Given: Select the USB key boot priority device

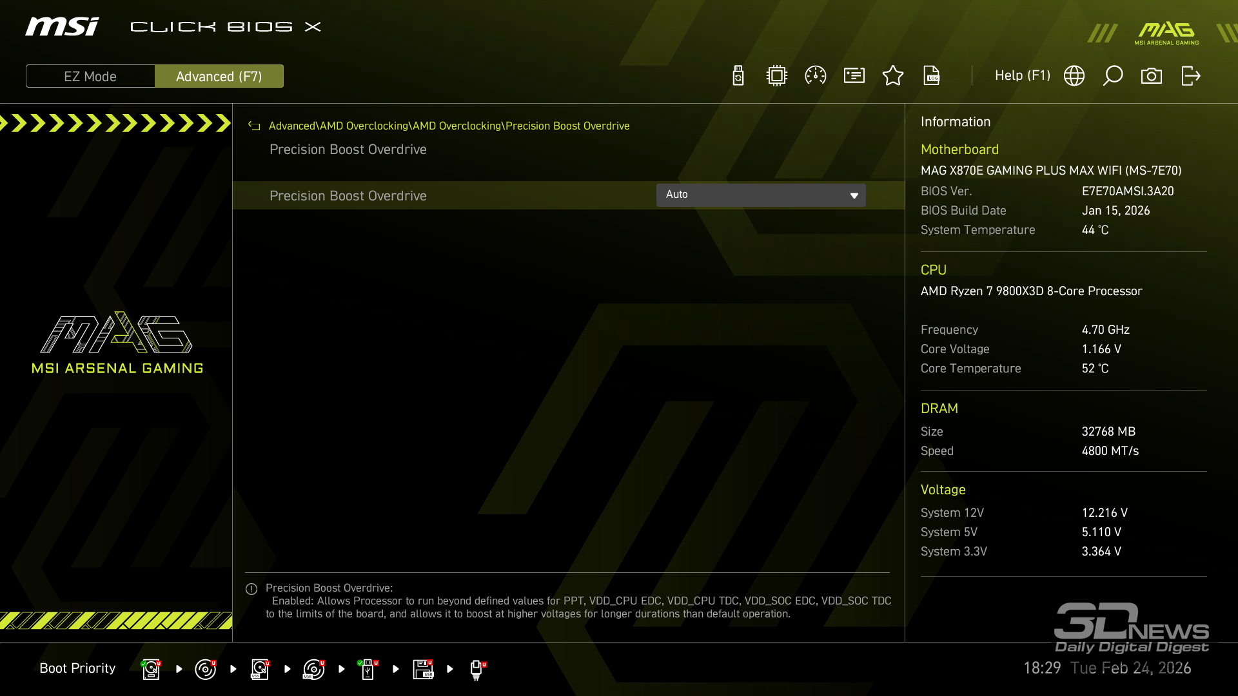Looking at the screenshot, I should pyautogui.click(x=368, y=669).
